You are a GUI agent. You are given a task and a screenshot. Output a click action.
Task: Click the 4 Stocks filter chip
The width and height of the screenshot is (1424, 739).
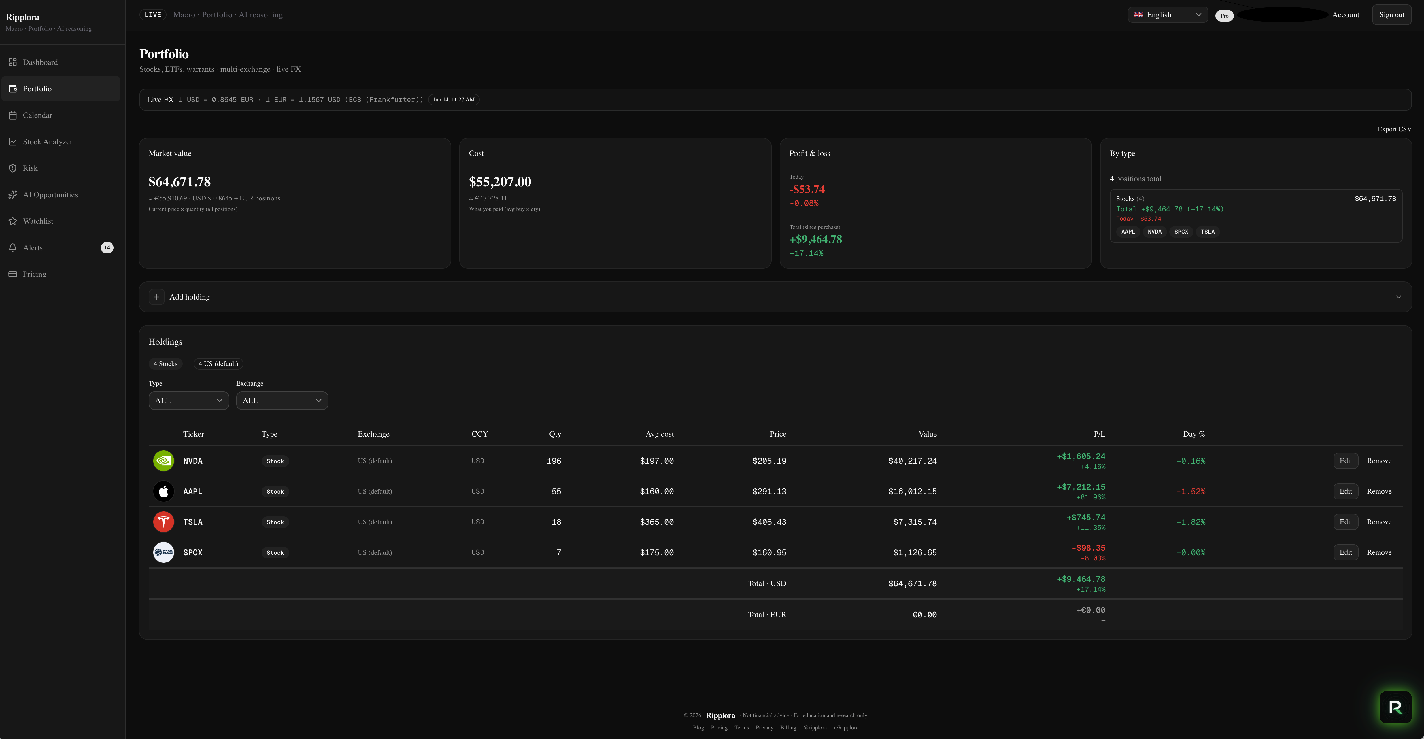165,364
